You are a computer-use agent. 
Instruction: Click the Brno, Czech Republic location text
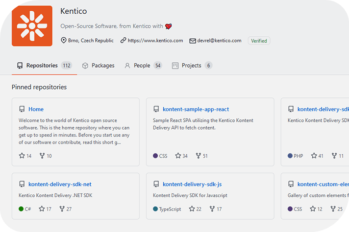pyautogui.click(x=91, y=41)
